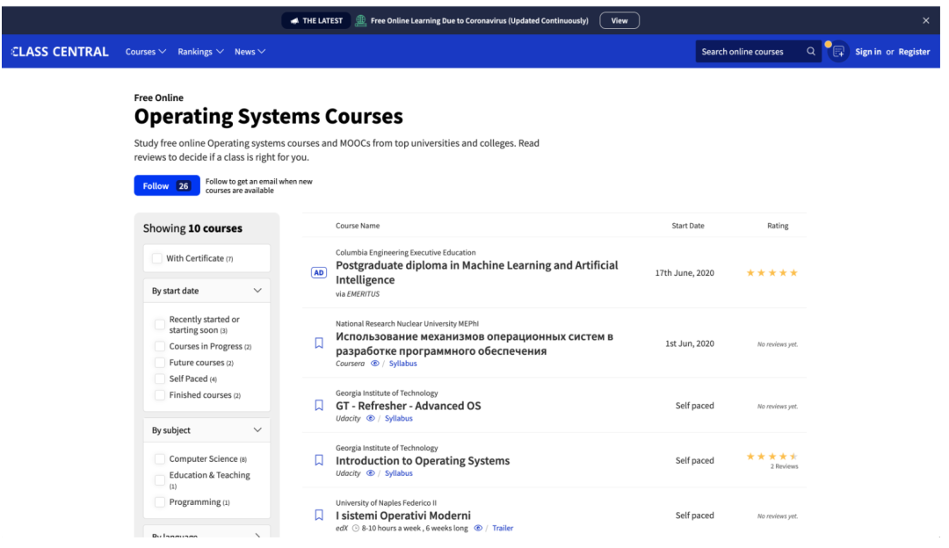This screenshot has height=548, width=949.
Task: Click Georgia Institute of Technology above Introduction course
Action: coord(387,448)
